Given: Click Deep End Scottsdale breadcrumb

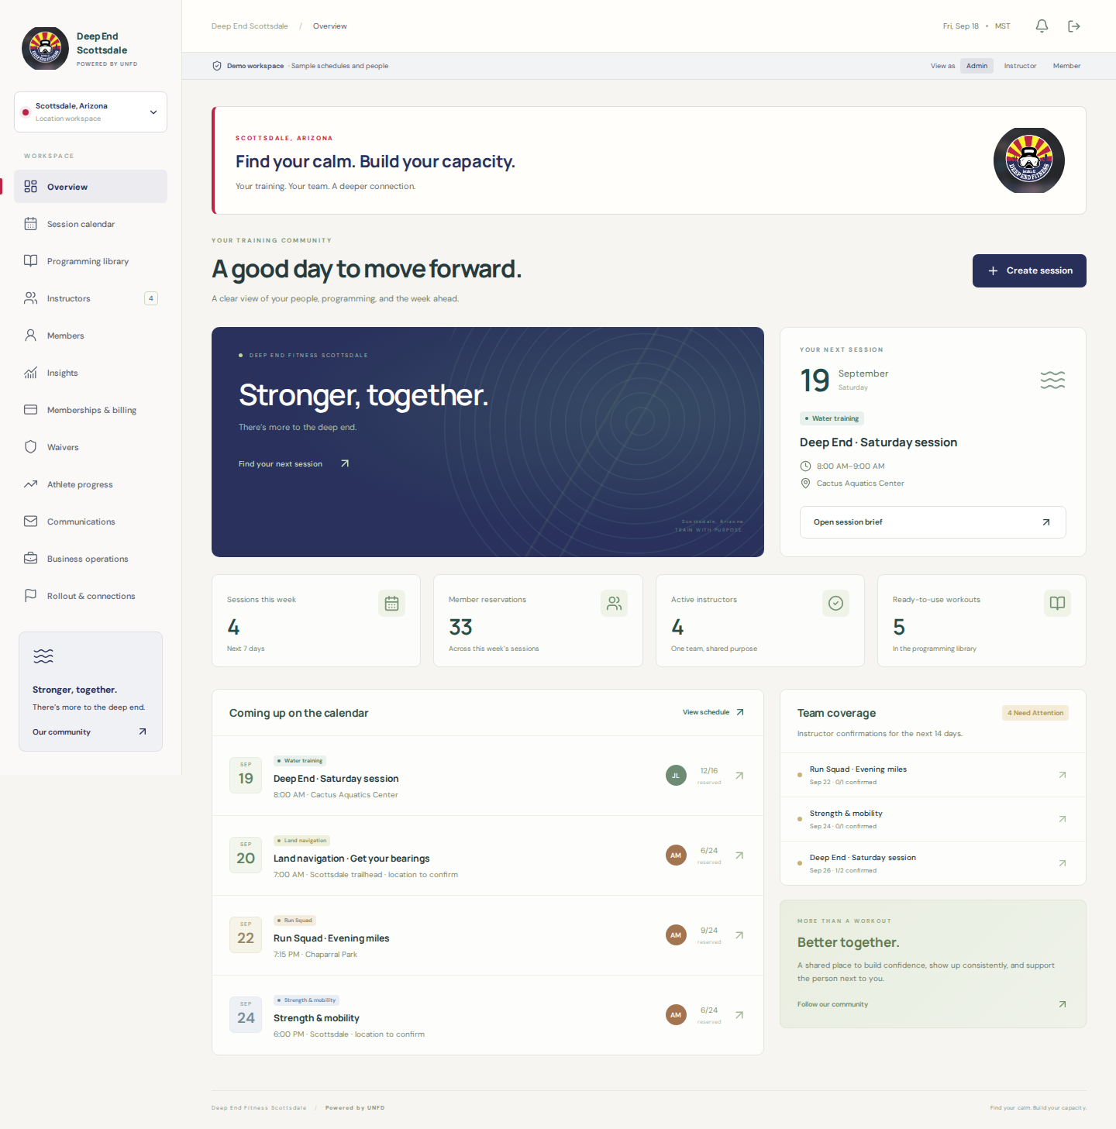Looking at the screenshot, I should pyautogui.click(x=250, y=26).
